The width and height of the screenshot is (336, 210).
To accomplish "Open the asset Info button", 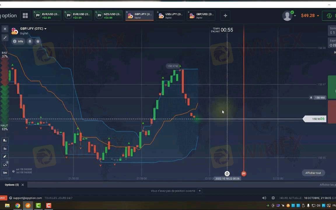I will [18, 41].
